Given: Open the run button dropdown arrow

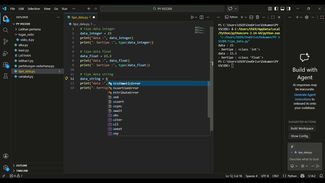Looking at the screenshot, I should pos(196,17).
